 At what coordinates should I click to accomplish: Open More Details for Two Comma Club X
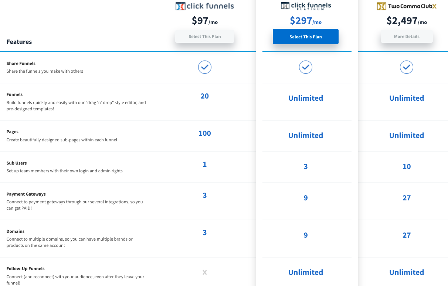point(407,37)
